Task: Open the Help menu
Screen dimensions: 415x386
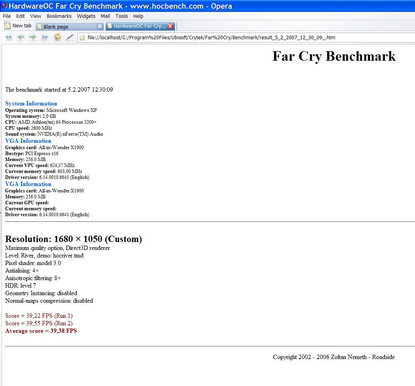Action: pyautogui.click(x=138, y=16)
